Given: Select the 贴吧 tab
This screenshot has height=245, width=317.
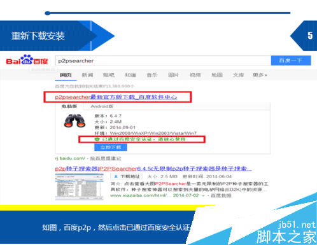Looking at the screenshot, I should coord(109,75).
